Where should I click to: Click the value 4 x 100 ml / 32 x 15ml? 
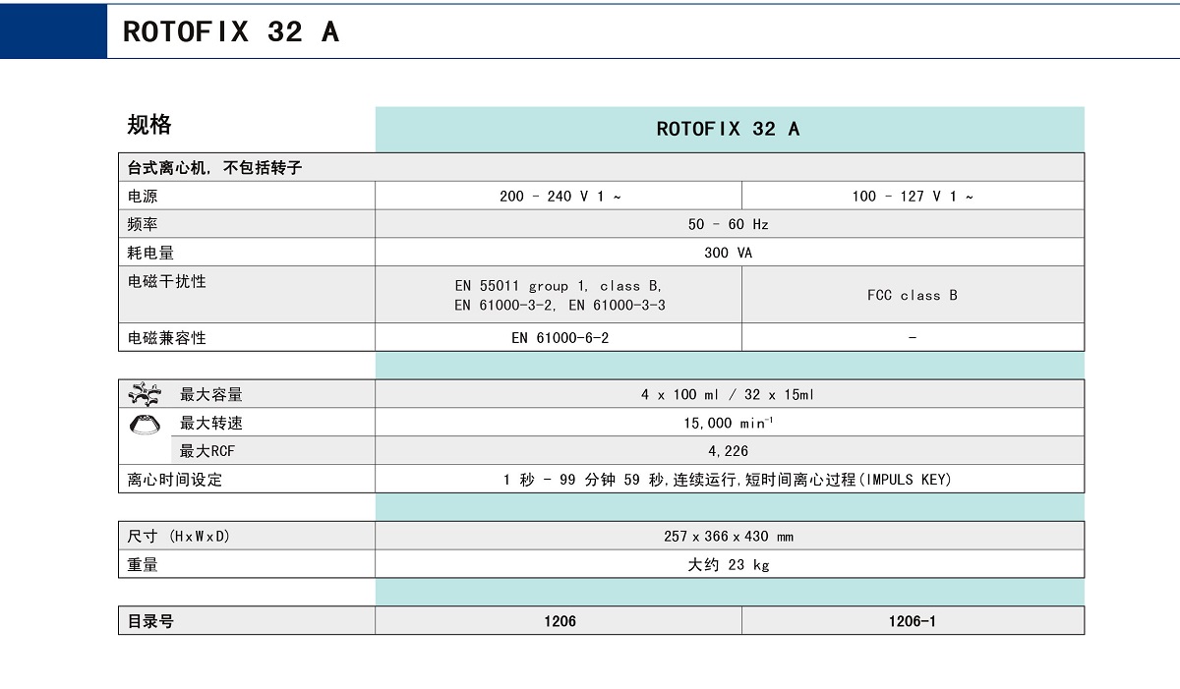click(729, 395)
